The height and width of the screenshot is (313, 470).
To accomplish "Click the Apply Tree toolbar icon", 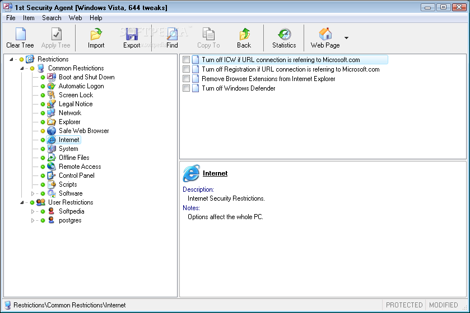I will click(56, 34).
